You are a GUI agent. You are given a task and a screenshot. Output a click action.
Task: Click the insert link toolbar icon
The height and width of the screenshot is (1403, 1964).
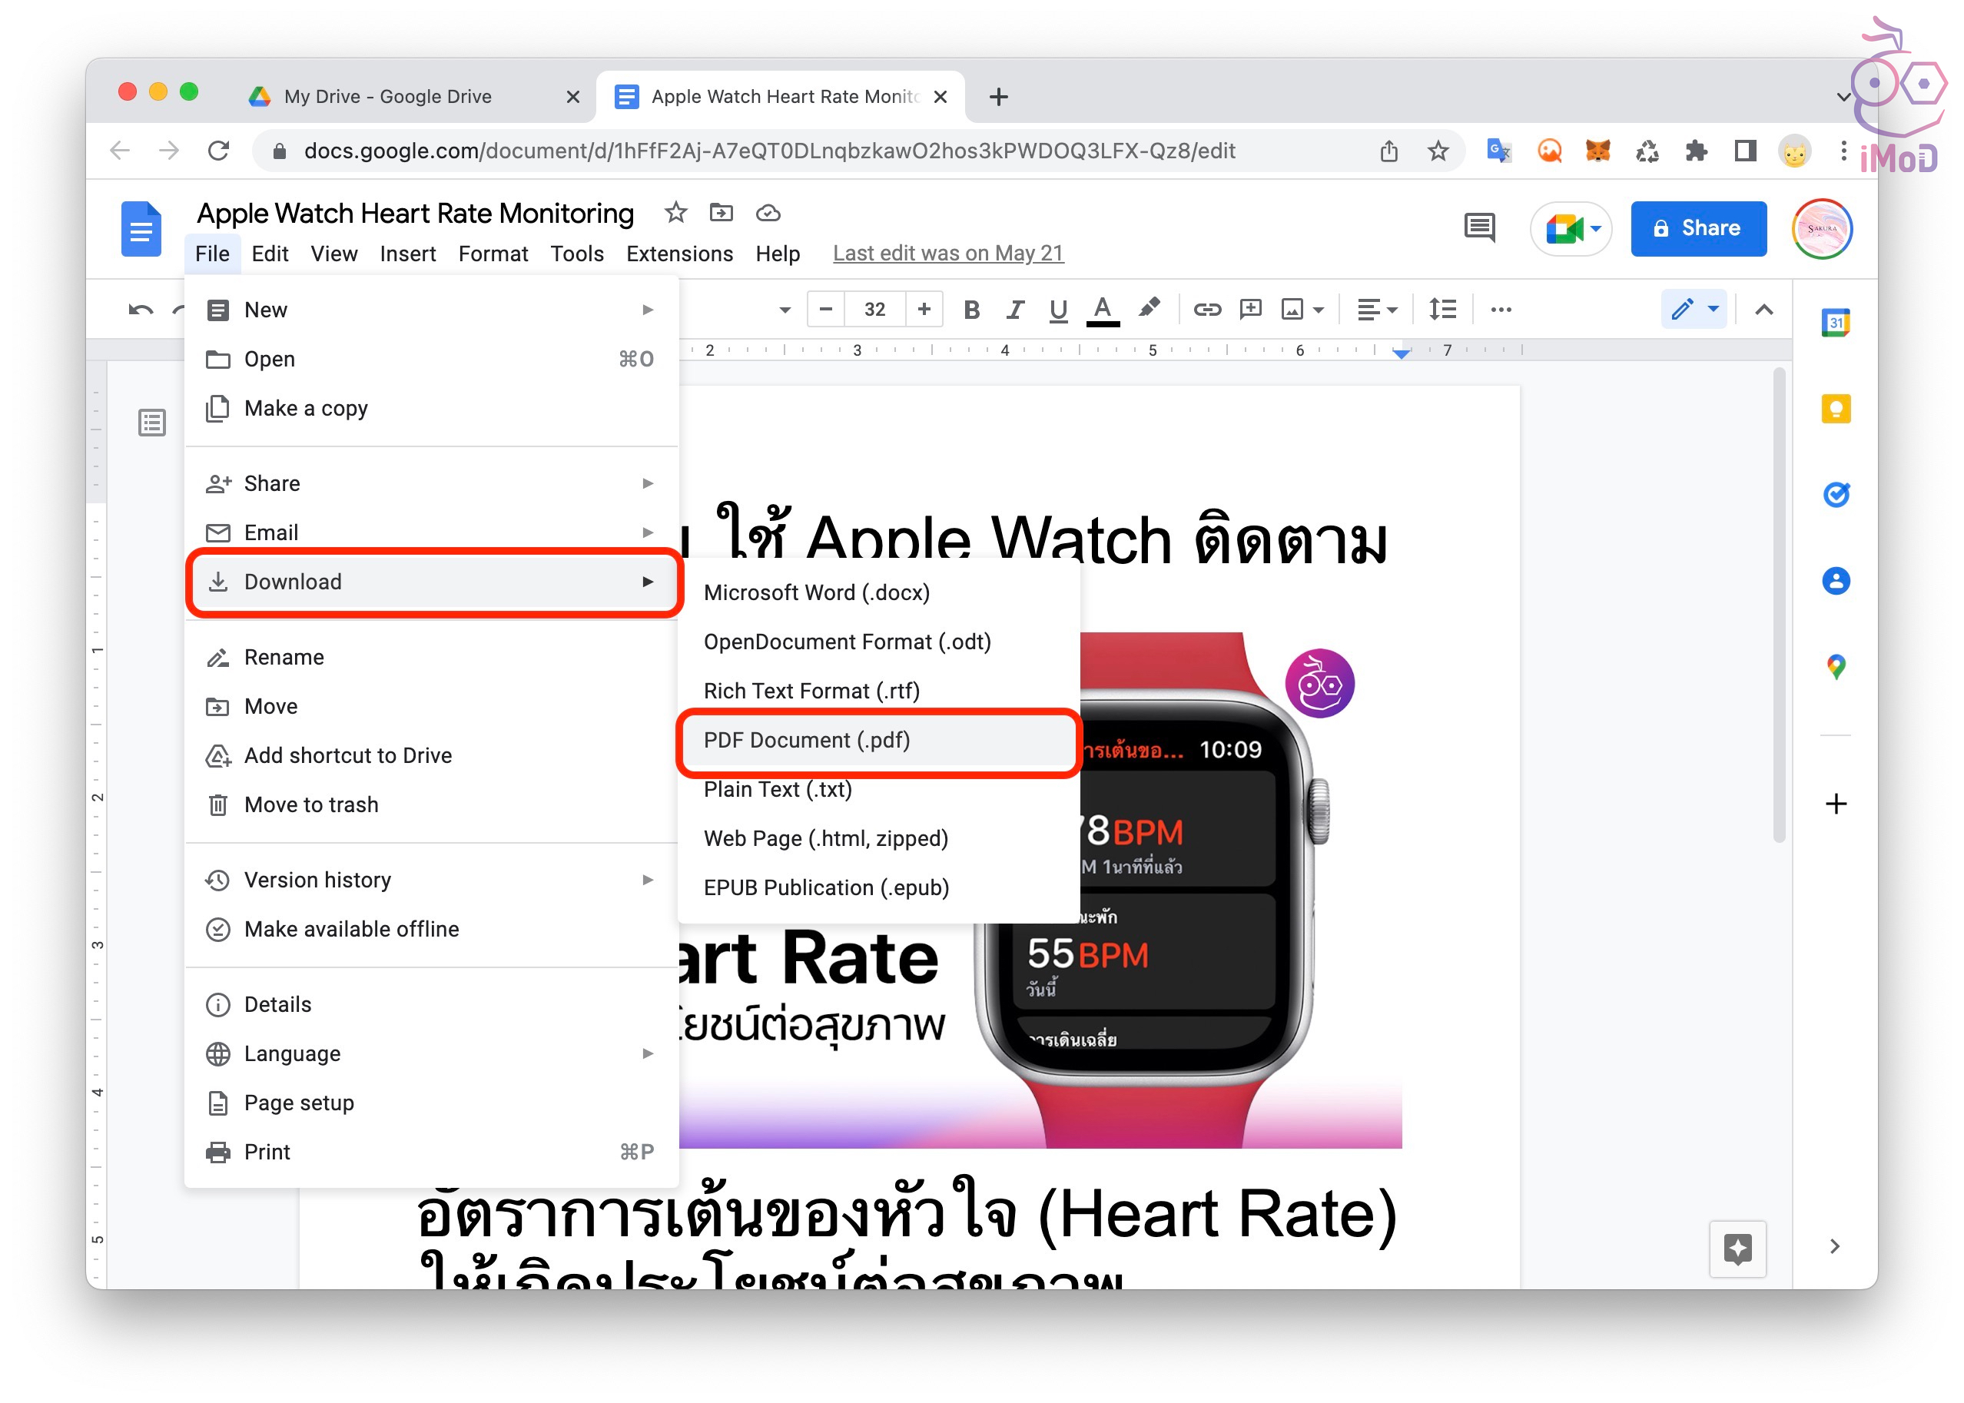click(x=1206, y=310)
